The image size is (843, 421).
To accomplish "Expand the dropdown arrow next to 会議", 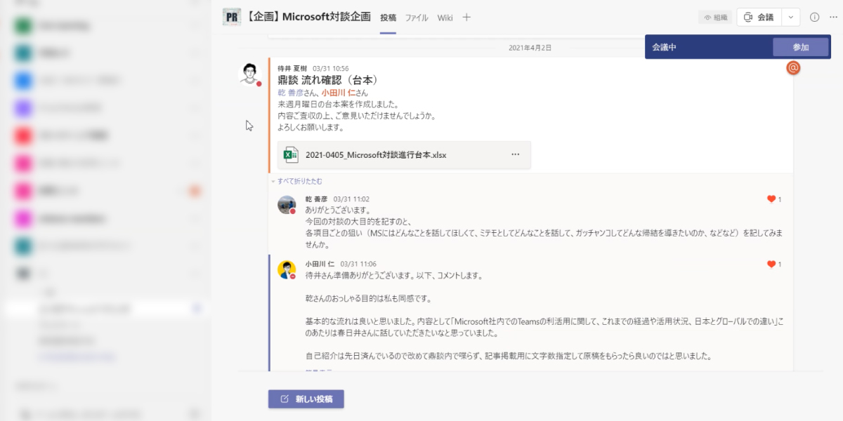I will click(791, 18).
